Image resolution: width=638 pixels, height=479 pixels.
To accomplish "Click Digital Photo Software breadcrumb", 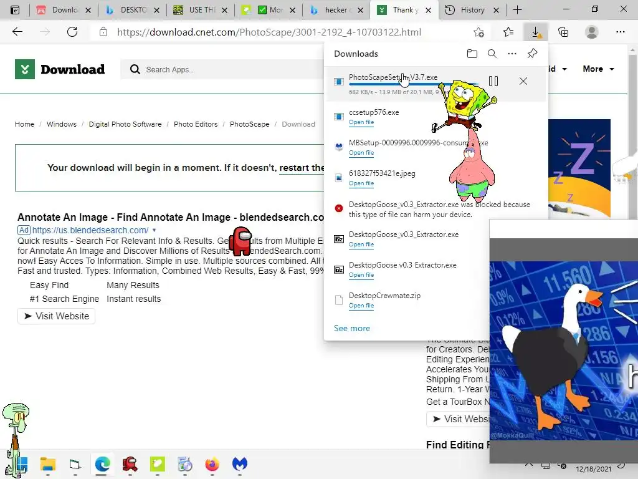I will 125,124.
